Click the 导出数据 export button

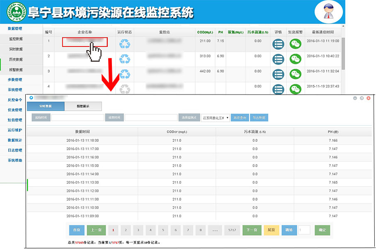(x=259, y=118)
